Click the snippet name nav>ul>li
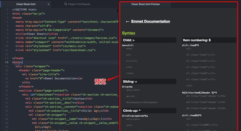Image resolution: width=241 pixels, height=131 pixels. 128,45
